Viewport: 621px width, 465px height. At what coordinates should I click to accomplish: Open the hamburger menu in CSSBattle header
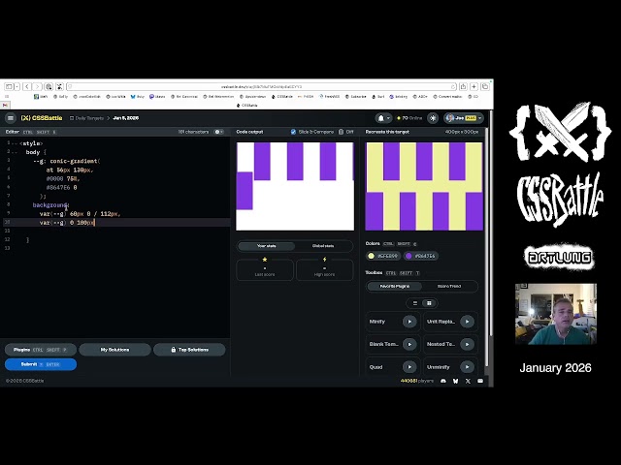pos(11,118)
